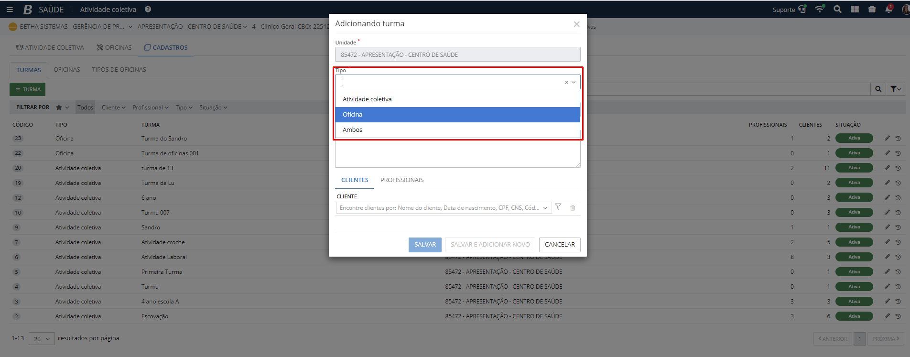Viewport: 910px width, 357px height.
Task: Open CADASTROS top tab
Action: tap(166, 48)
